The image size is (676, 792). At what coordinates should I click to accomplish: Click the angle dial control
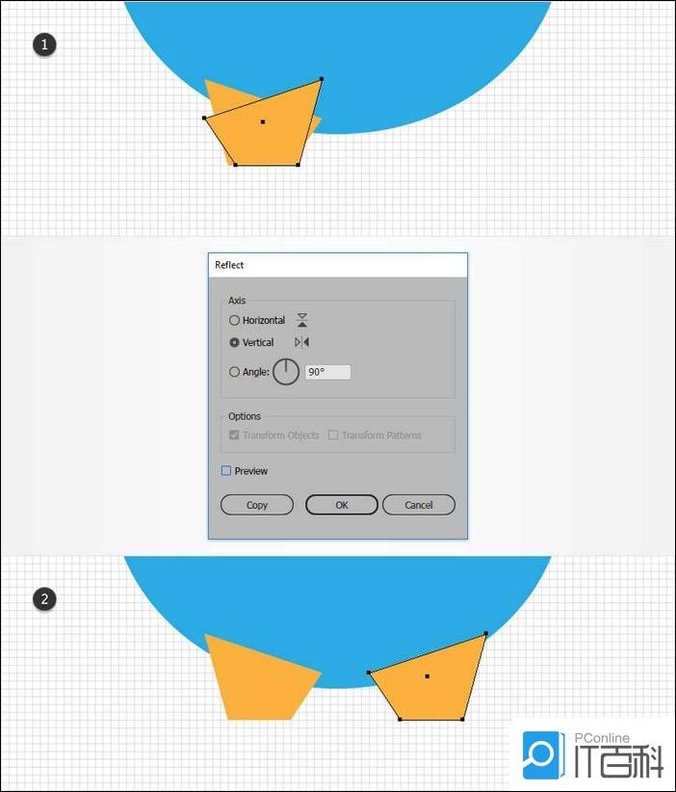[286, 372]
